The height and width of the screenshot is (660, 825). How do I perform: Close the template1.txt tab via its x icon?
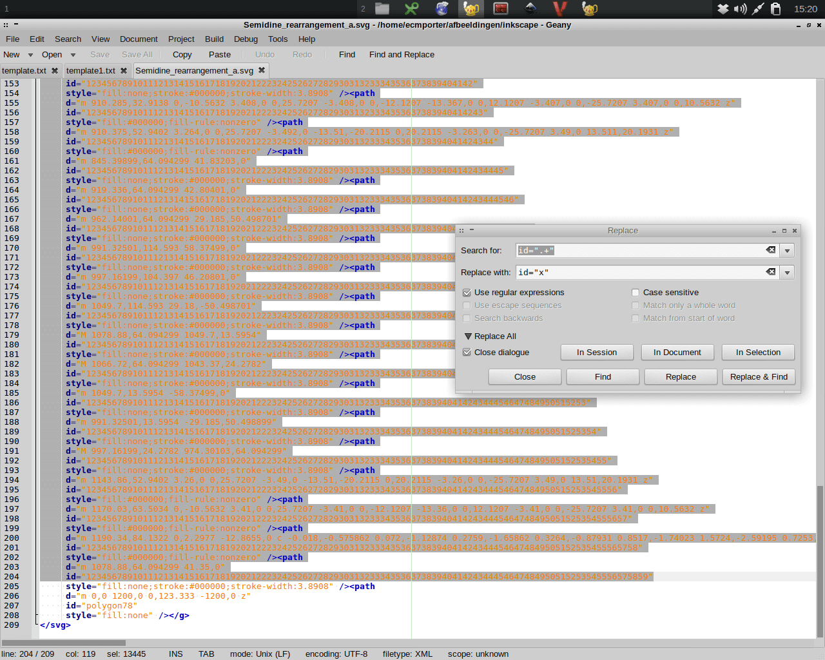(x=123, y=71)
